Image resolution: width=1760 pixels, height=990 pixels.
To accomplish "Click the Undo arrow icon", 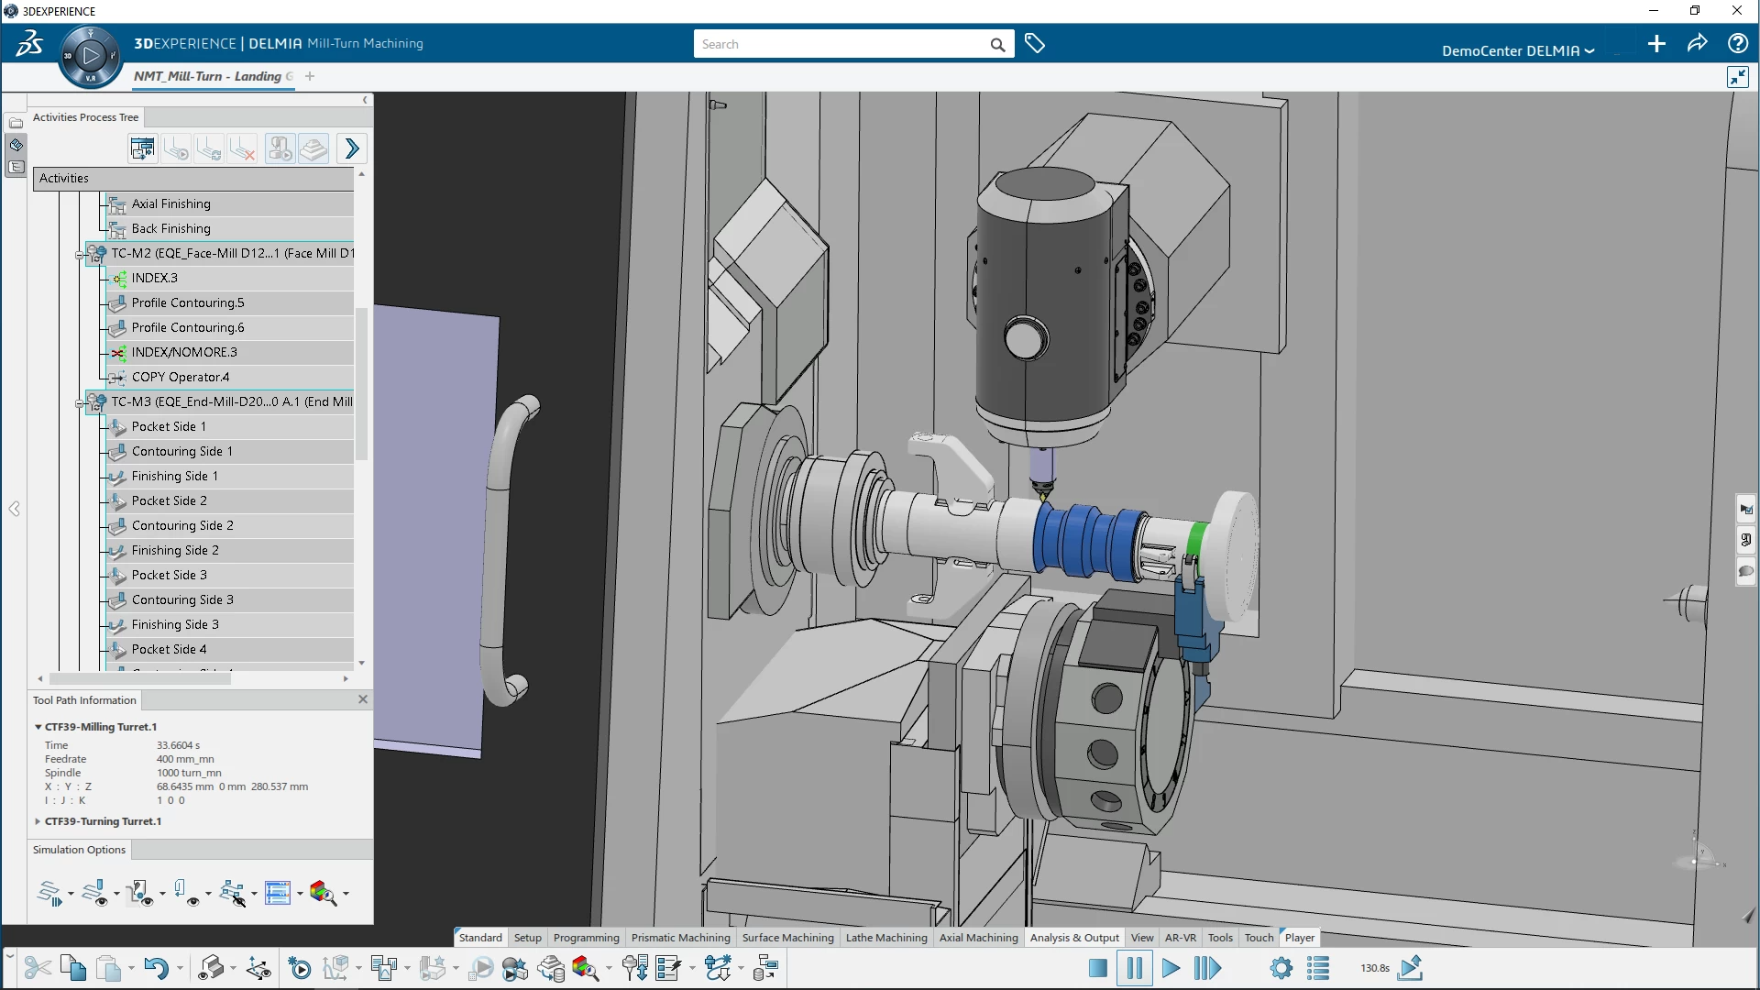I will 156,968.
